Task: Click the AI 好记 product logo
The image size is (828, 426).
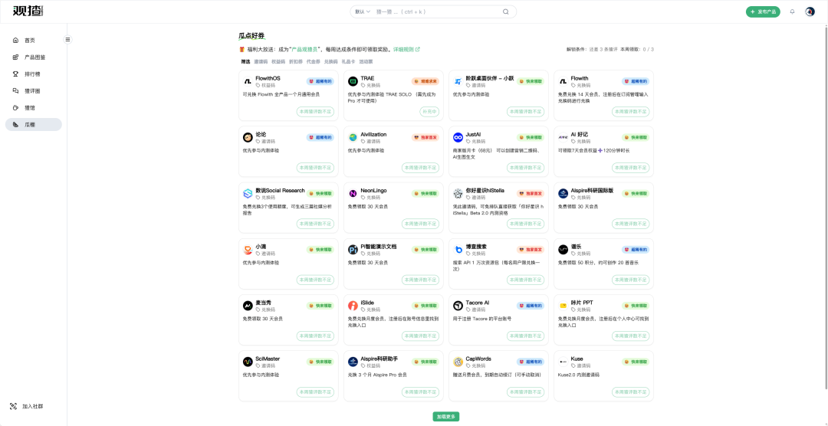Action: (563, 137)
